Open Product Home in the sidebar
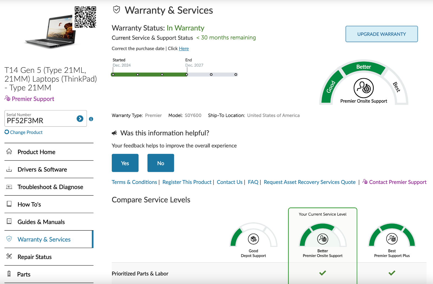The width and height of the screenshot is (433, 284). 49,152
